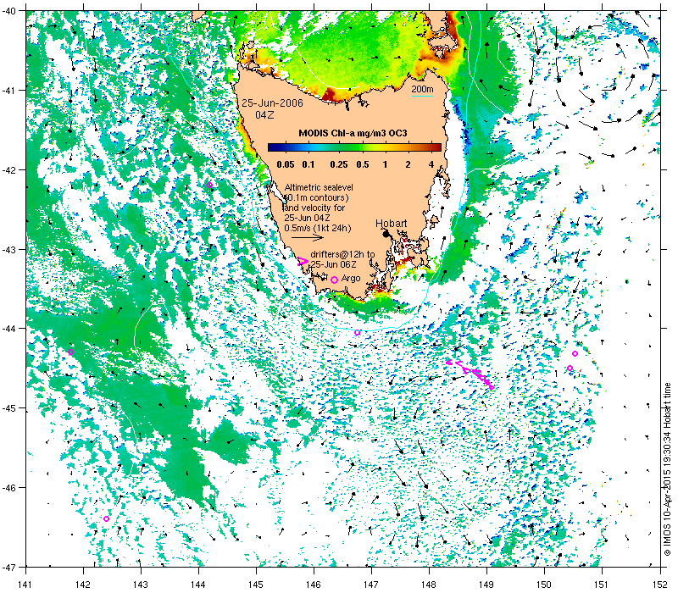This screenshot has height=593, width=678.
Task: Click the black Hobart location marker
Action: [386, 234]
